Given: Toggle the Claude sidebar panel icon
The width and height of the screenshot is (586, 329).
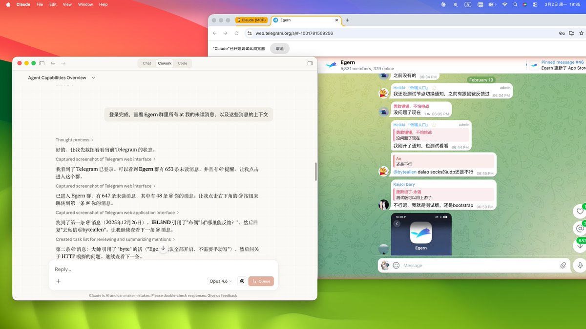Looking at the screenshot, I should click(x=42, y=63).
